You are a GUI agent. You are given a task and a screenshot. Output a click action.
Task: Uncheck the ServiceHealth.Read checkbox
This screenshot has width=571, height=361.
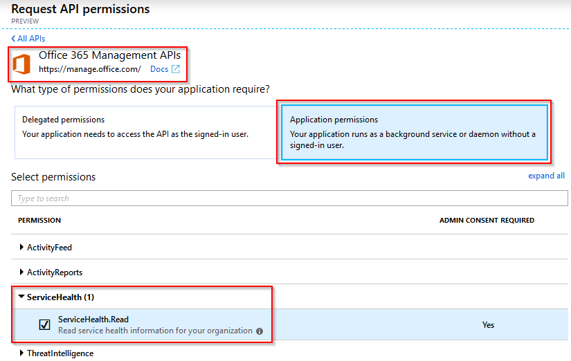[x=45, y=324]
